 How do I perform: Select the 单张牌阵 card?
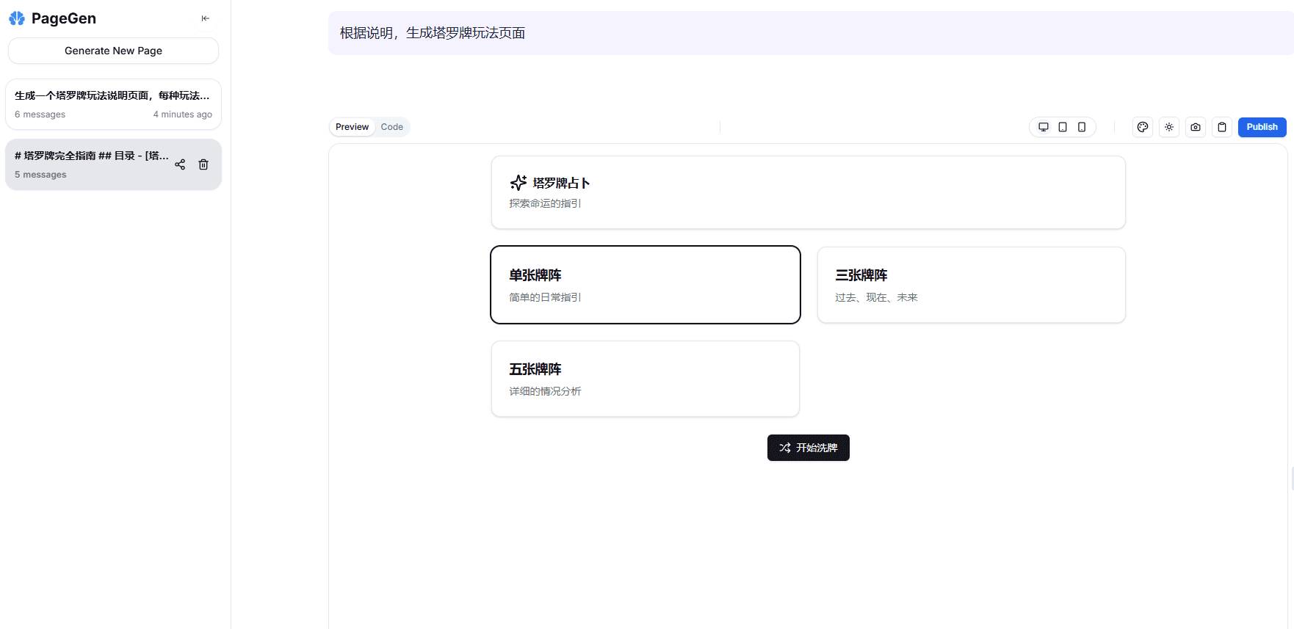tap(646, 285)
